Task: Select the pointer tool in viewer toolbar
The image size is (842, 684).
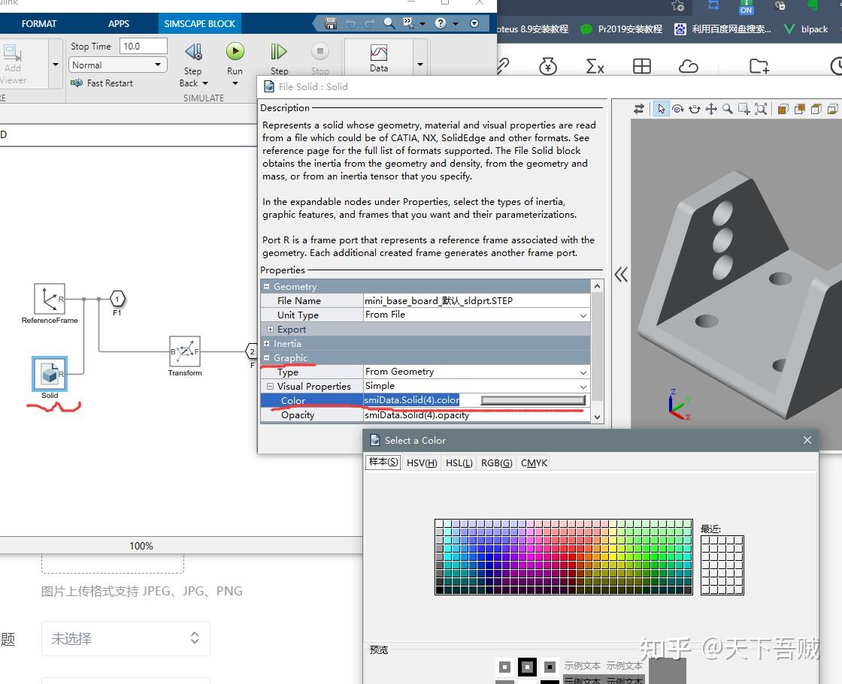Action: (661, 109)
